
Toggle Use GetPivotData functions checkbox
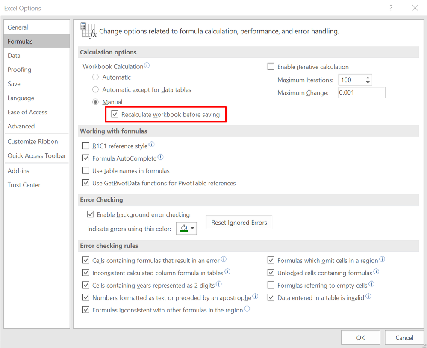86,183
